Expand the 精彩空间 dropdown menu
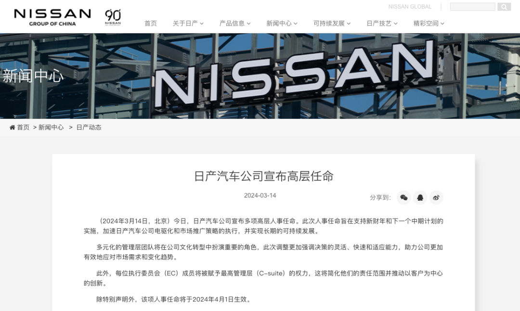The height and width of the screenshot is (311, 520). [x=429, y=23]
